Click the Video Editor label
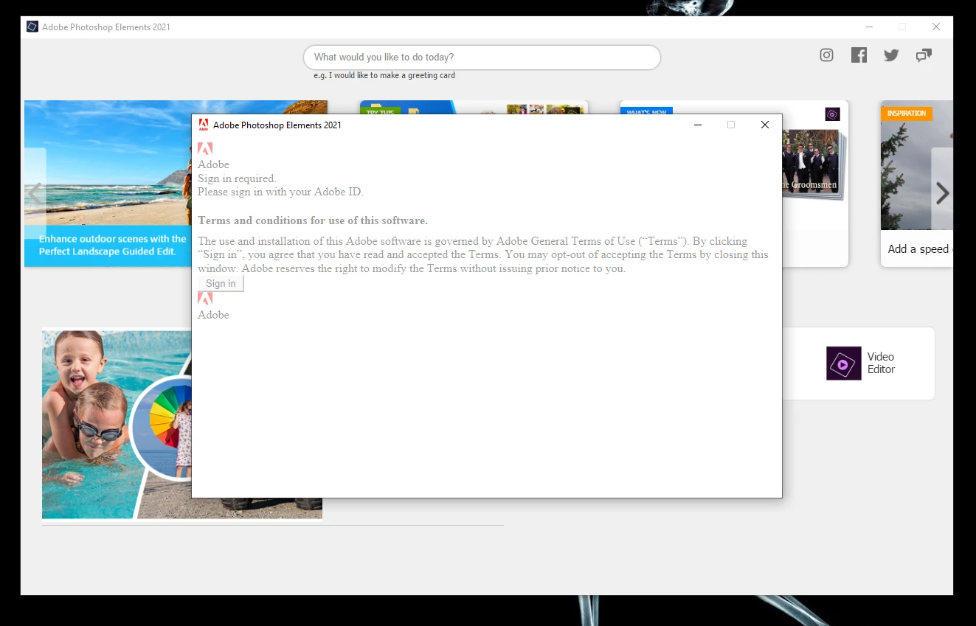Screen dimensions: 976x626 pos(881,364)
